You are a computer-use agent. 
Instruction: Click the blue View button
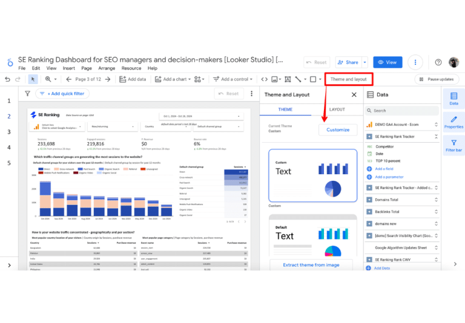[x=387, y=62]
